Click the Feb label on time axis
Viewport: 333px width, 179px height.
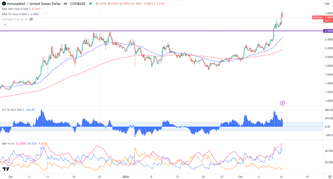[240, 177]
